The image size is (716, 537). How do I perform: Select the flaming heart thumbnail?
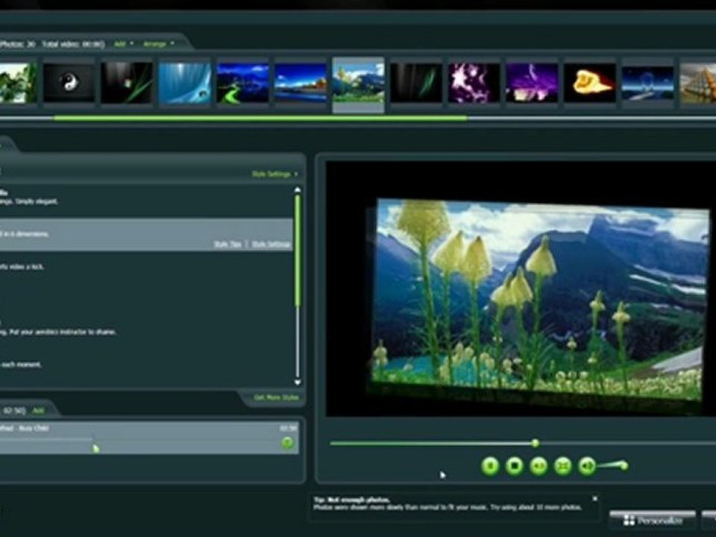point(590,83)
